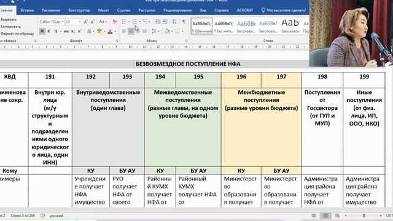The height and width of the screenshot is (221, 393).
Task: Sort the selected text
Action: (174, 22)
